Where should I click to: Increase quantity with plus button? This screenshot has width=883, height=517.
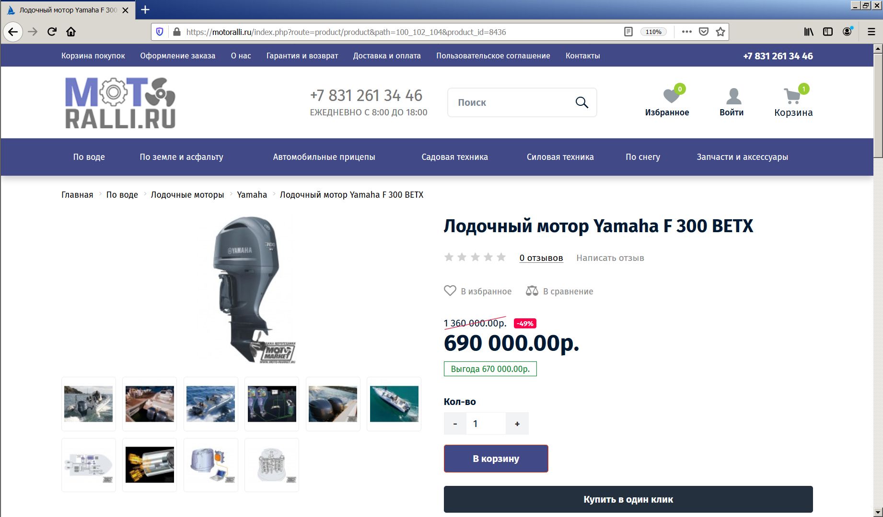click(517, 424)
